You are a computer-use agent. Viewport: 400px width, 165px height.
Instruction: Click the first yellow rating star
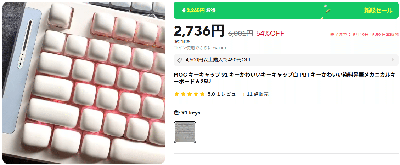[176, 94]
